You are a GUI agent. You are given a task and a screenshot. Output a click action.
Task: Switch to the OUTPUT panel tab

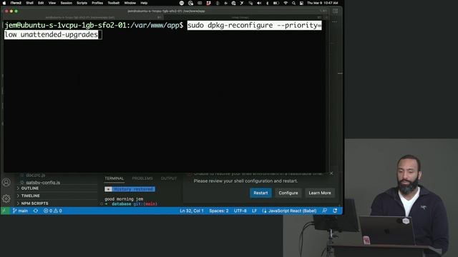pyautogui.click(x=169, y=178)
